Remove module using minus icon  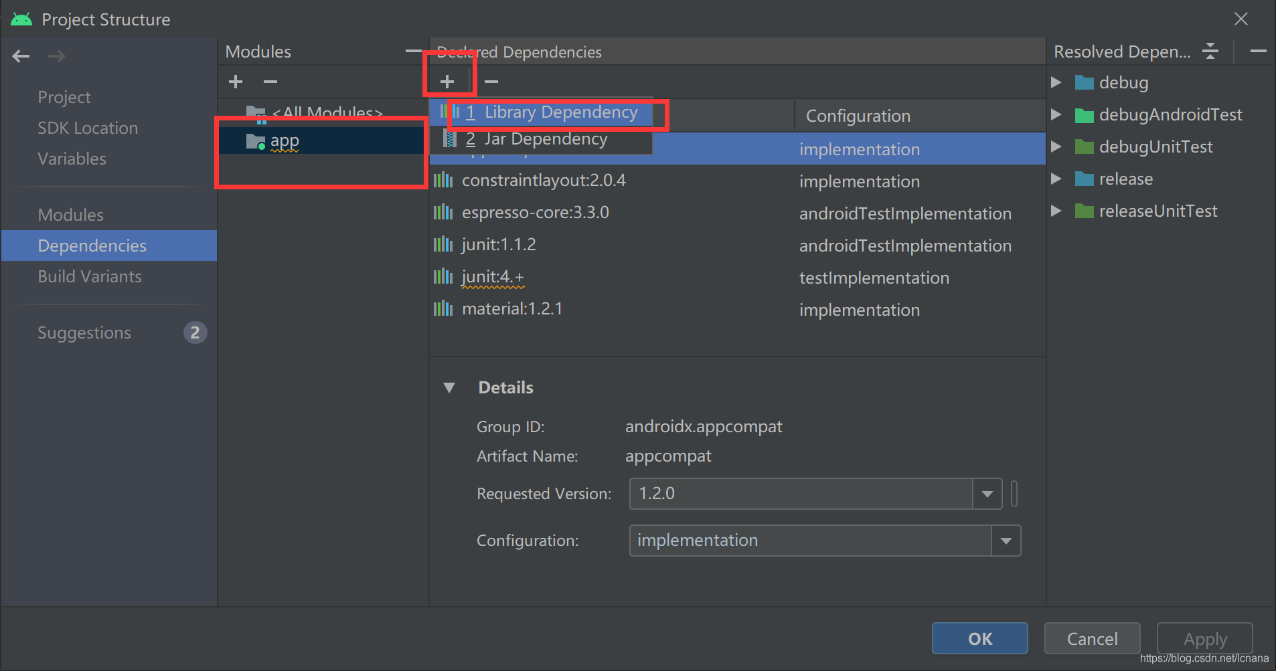[x=270, y=82]
